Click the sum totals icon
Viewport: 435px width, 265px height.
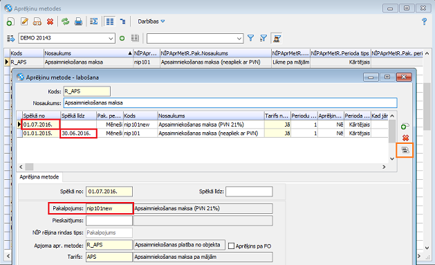click(x=94, y=21)
